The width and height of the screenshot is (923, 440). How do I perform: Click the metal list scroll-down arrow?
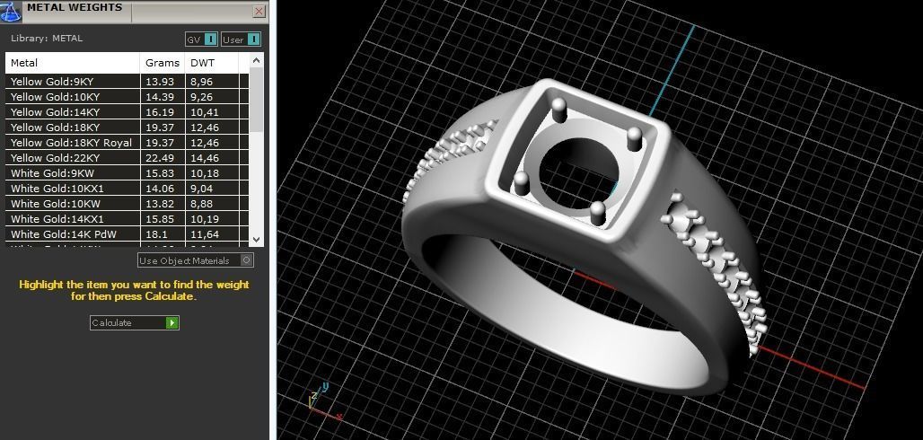tap(256, 239)
